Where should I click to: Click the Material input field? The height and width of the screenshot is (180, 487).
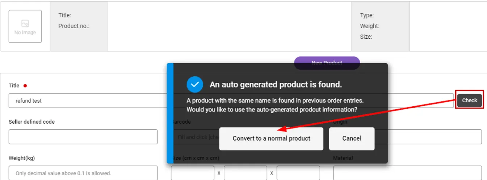(x=407, y=173)
